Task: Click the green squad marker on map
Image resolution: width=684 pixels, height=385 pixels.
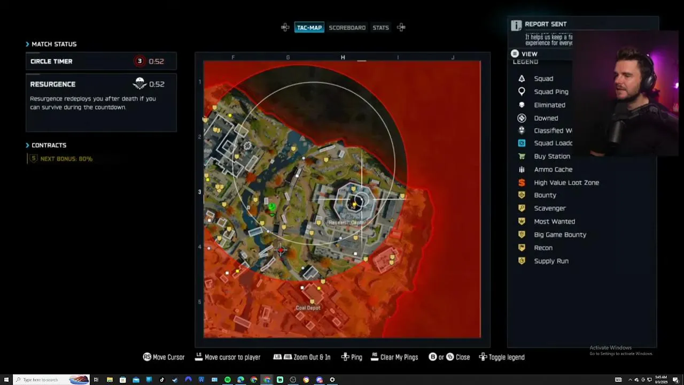Action: click(271, 207)
